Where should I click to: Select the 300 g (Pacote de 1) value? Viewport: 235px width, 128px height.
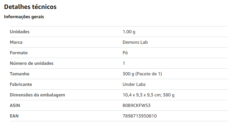point(142,74)
